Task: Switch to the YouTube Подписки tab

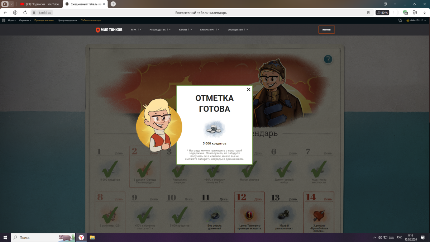Action: (x=39, y=4)
